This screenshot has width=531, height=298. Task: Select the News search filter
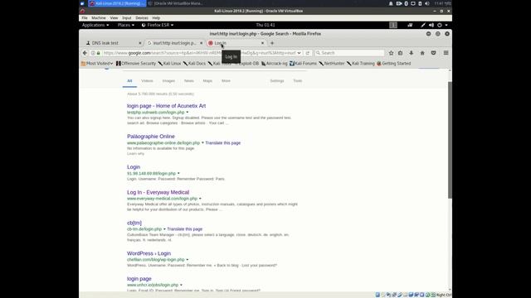point(189,81)
